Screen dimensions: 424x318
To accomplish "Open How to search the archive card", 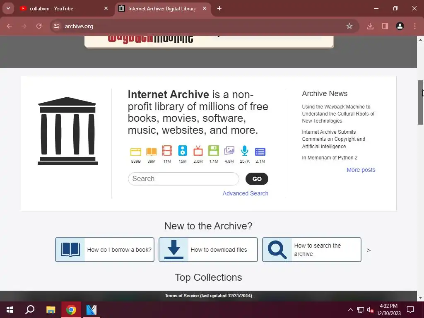I will click(312, 250).
